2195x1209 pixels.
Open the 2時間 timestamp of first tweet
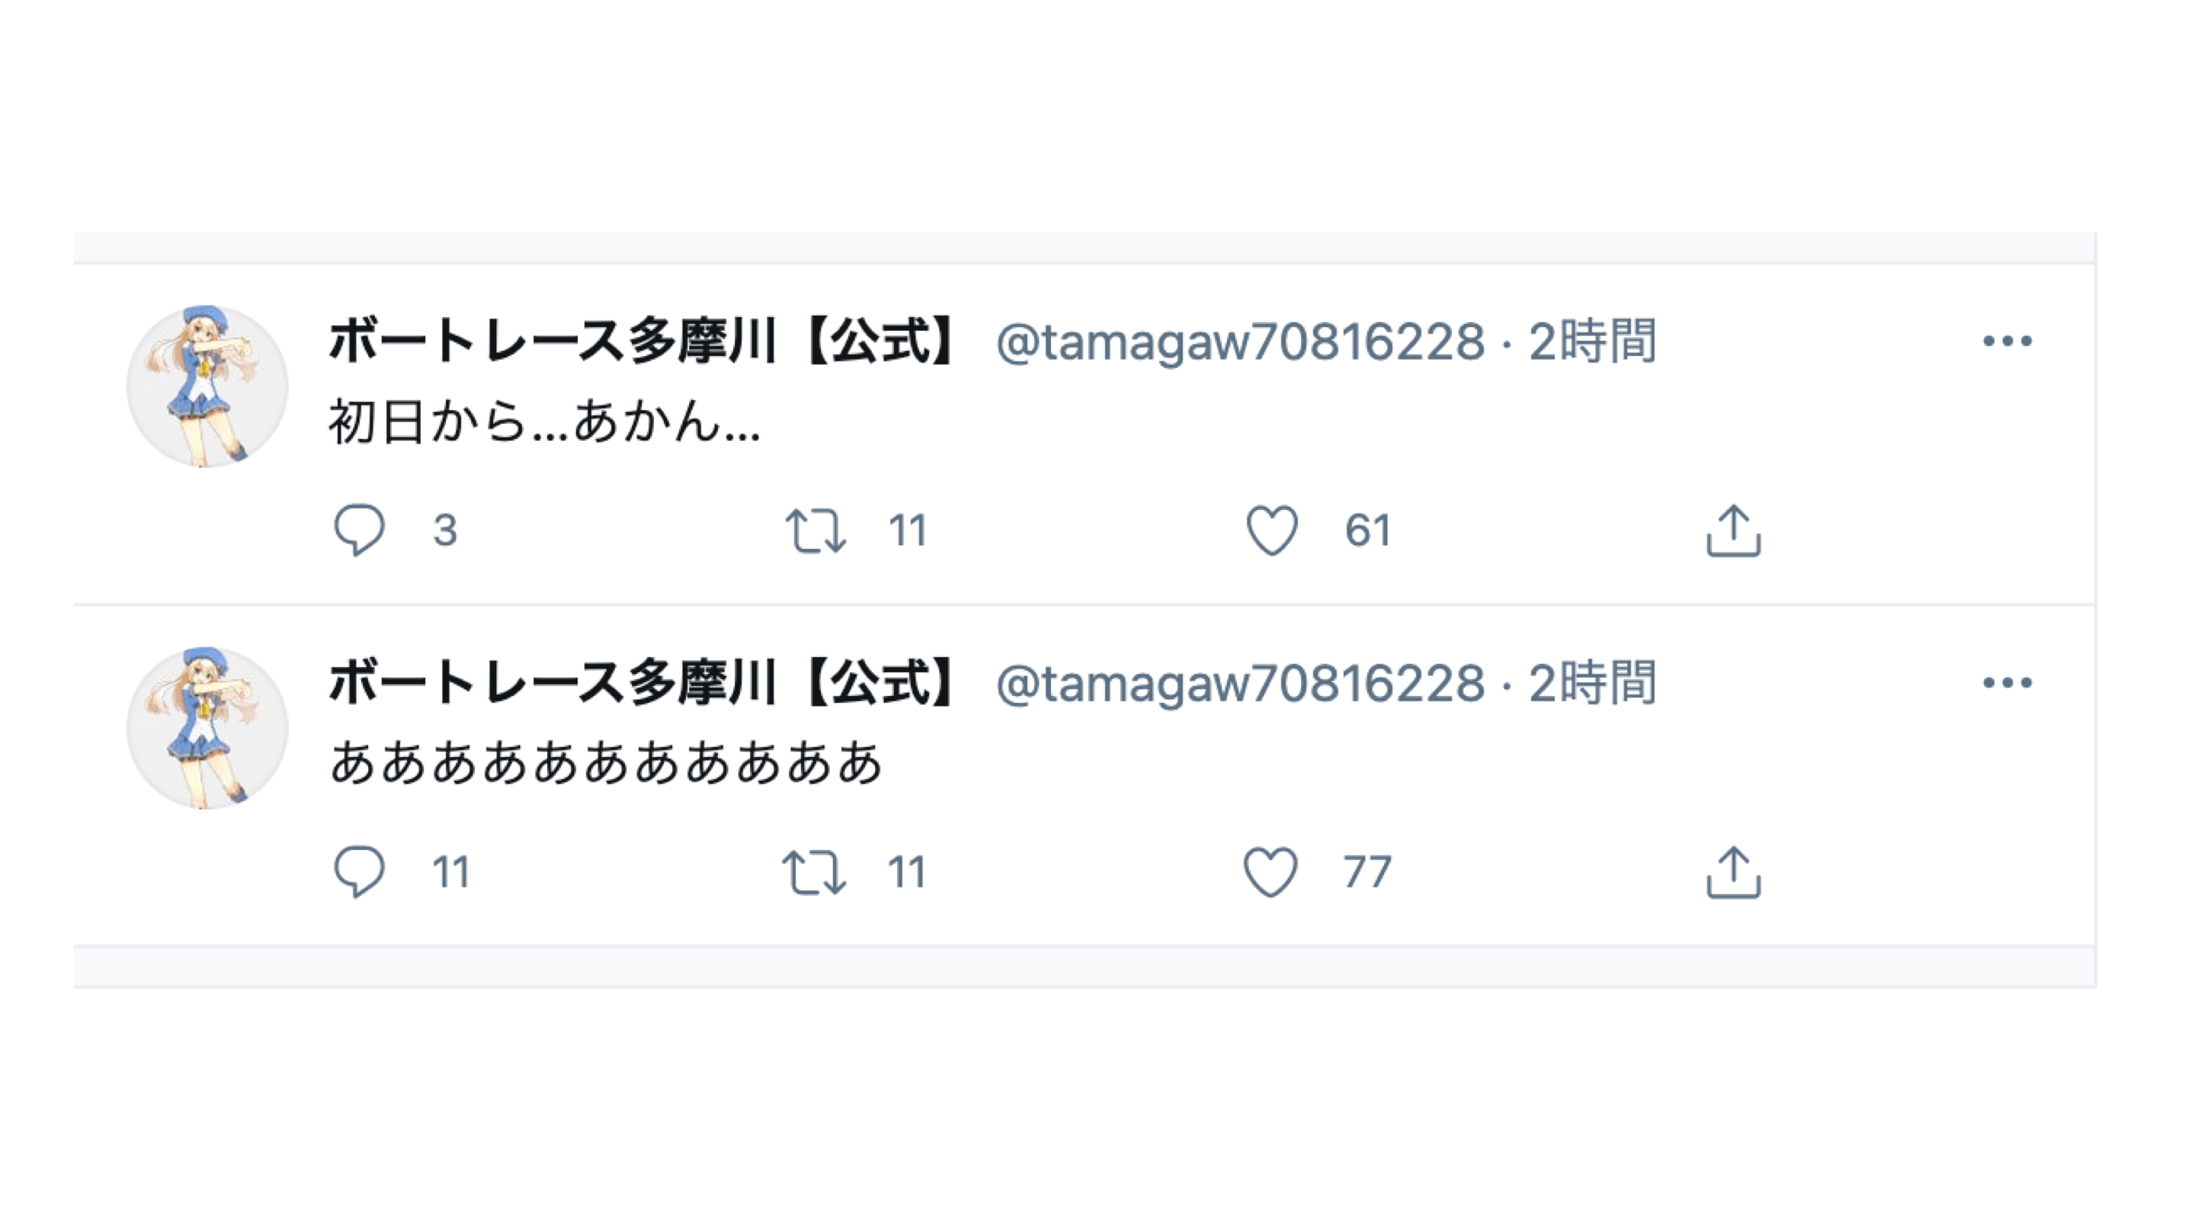[1591, 341]
